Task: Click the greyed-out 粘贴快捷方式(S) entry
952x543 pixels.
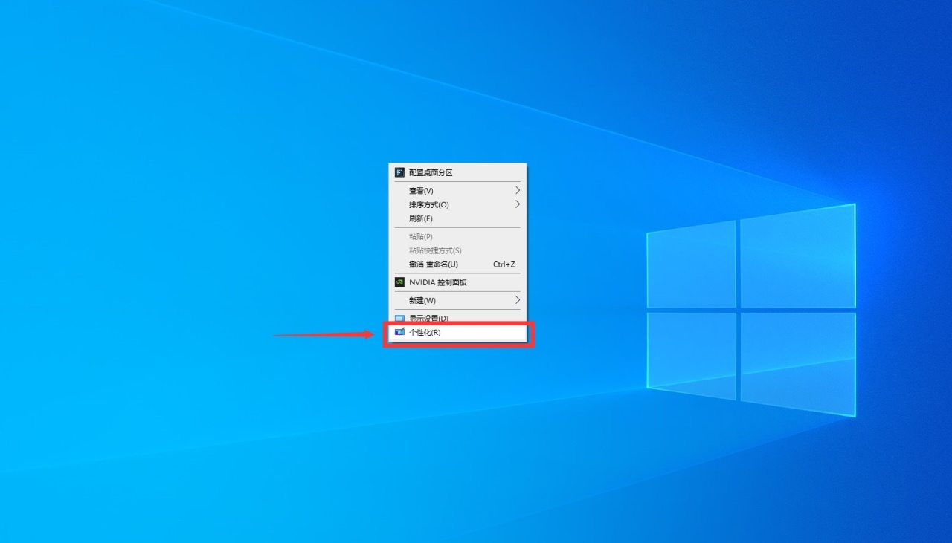Action: (x=457, y=250)
